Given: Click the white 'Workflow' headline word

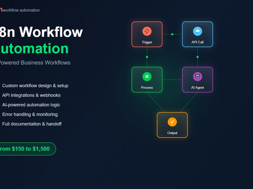Looking at the screenshot, I should [x=51, y=32].
